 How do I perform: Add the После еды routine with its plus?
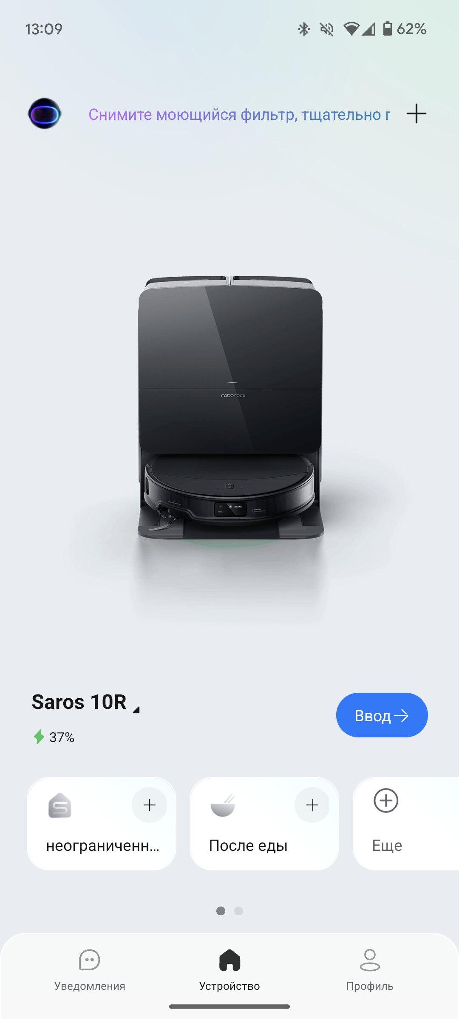pos(312,805)
